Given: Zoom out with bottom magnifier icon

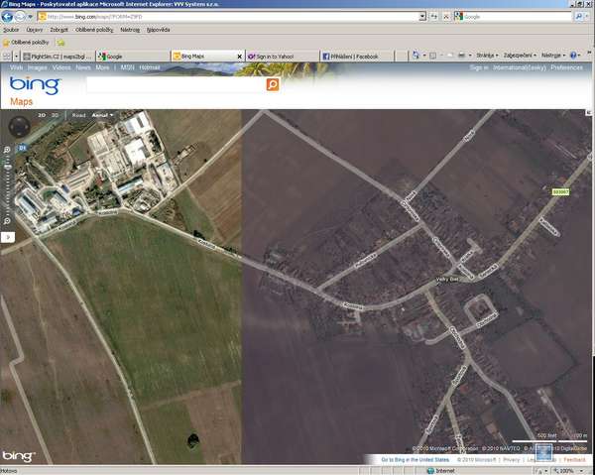Looking at the screenshot, I should tap(7, 221).
